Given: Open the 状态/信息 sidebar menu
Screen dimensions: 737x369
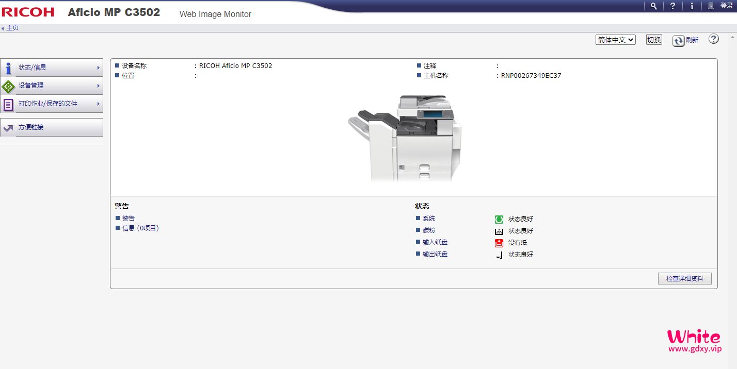Looking at the screenshot, I should point(52,68).
